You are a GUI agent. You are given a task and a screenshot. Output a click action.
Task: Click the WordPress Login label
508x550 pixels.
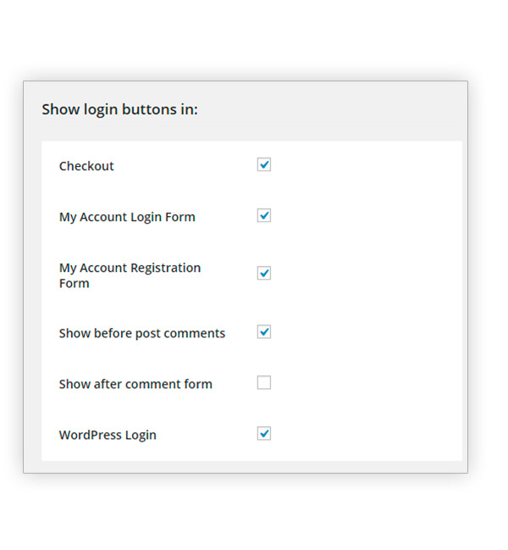pos(108,435)
